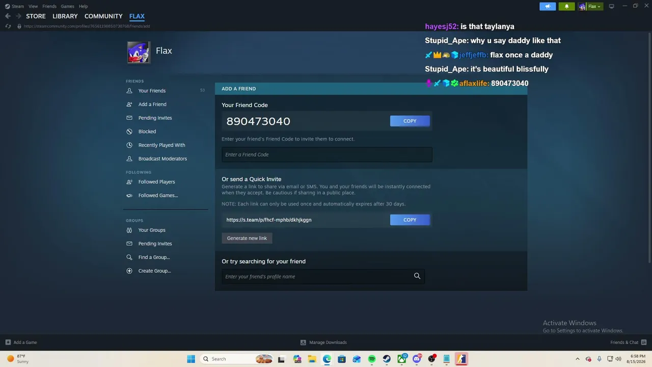652x367 pixels.
Task: Open File Explorer from taskbar
Action: [x=312, y=359]
